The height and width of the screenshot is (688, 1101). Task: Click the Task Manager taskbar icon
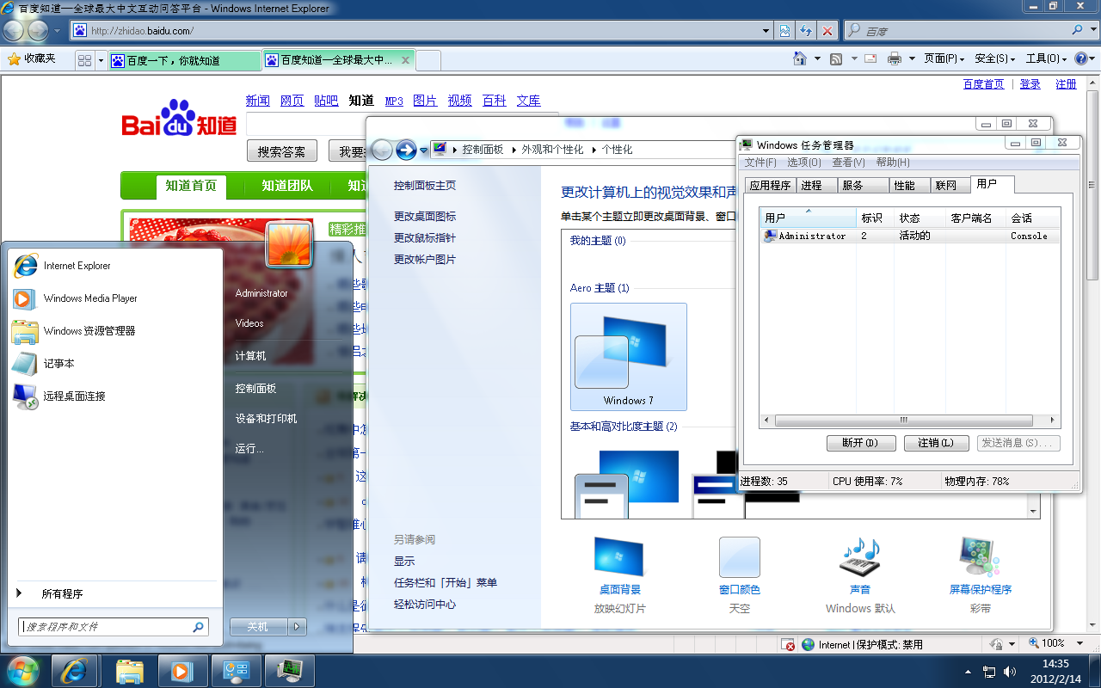pyautogui.click(x=289, y=671)
